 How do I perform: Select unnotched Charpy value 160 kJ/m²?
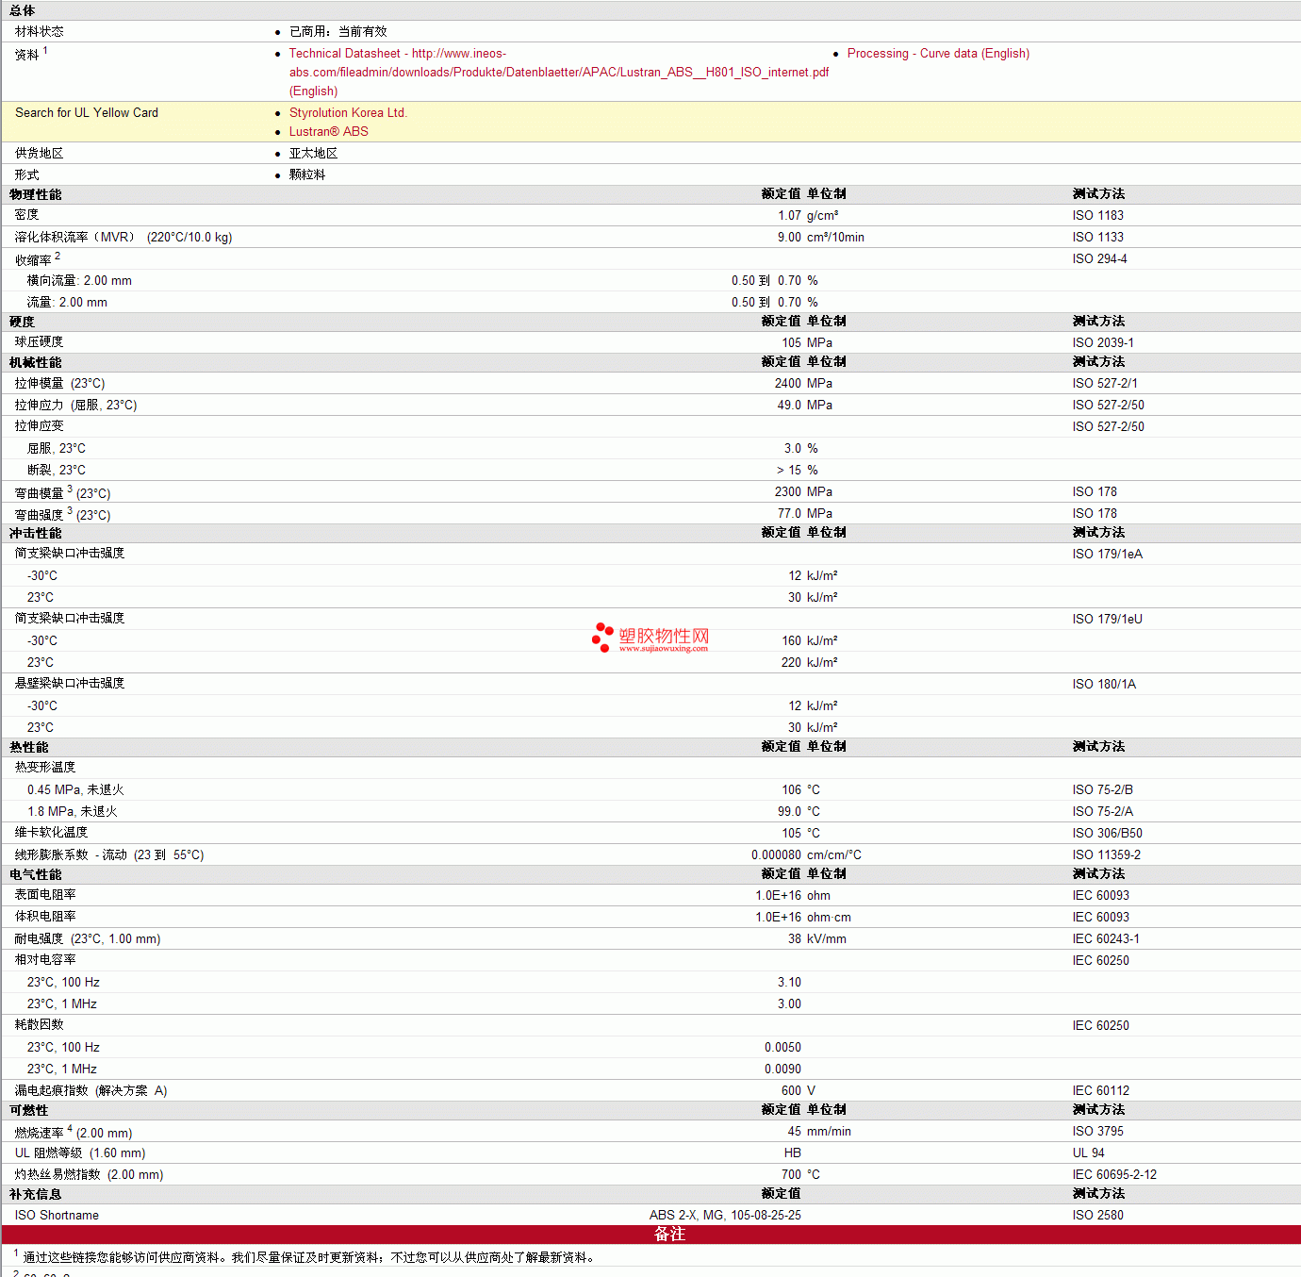coord(810,640)
